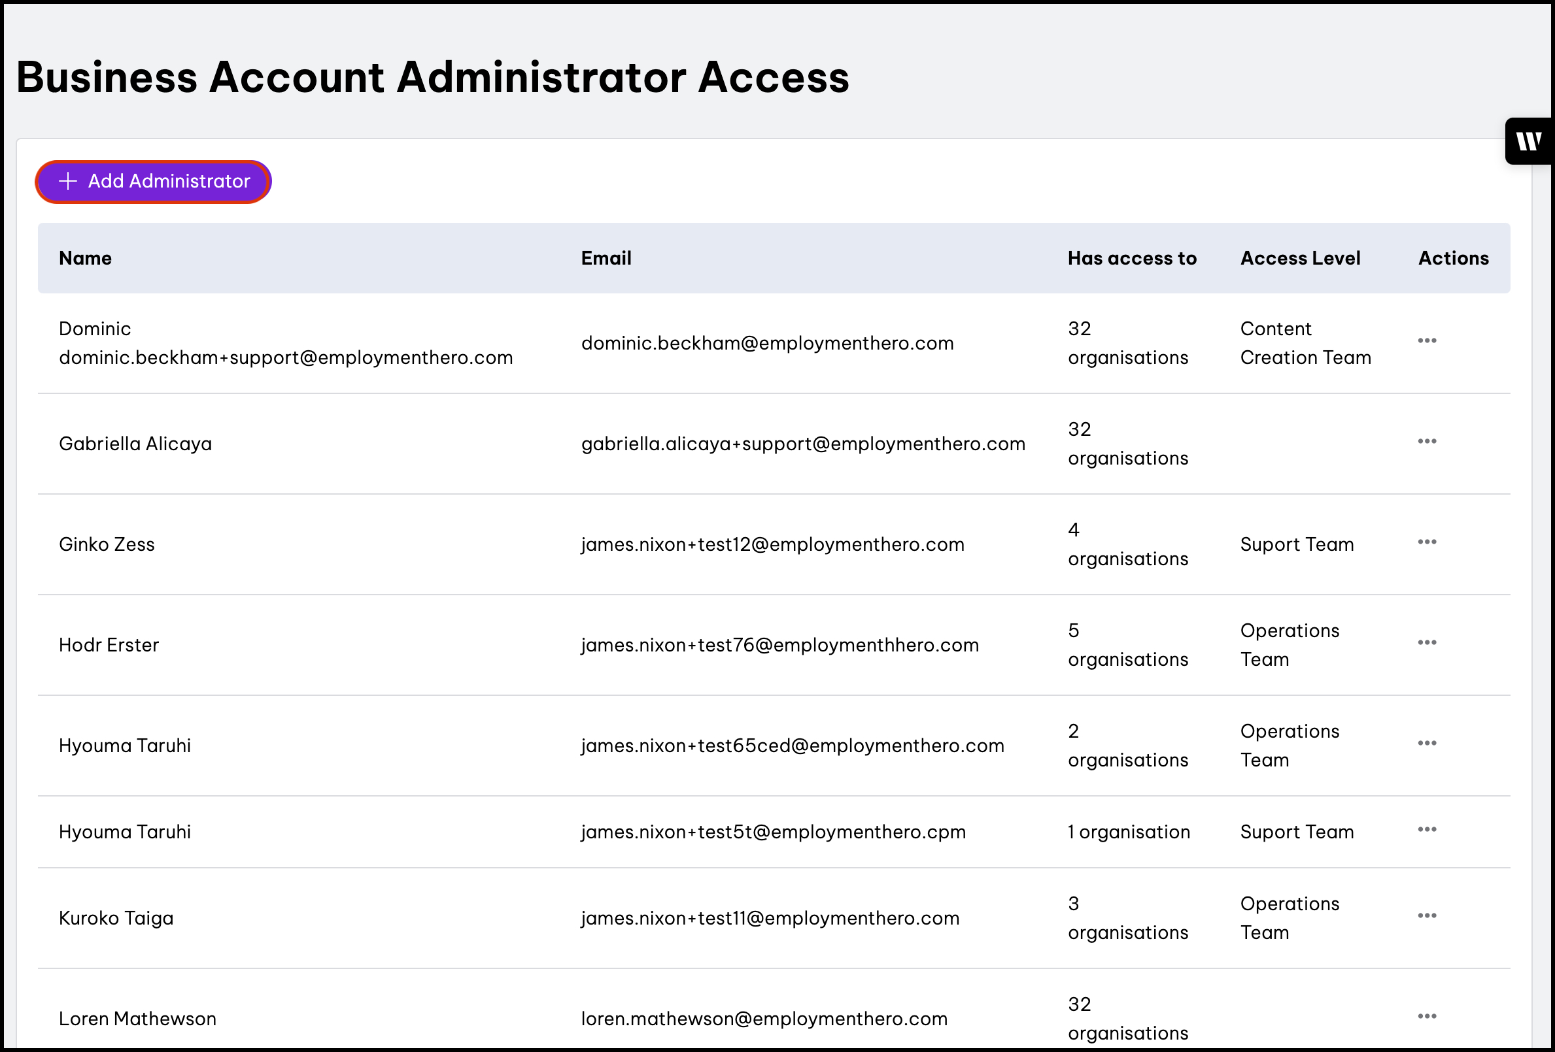Click the plus icon in Add Administrator
Viewport: 1555px width, 1052px height.
tap(67, 181)
